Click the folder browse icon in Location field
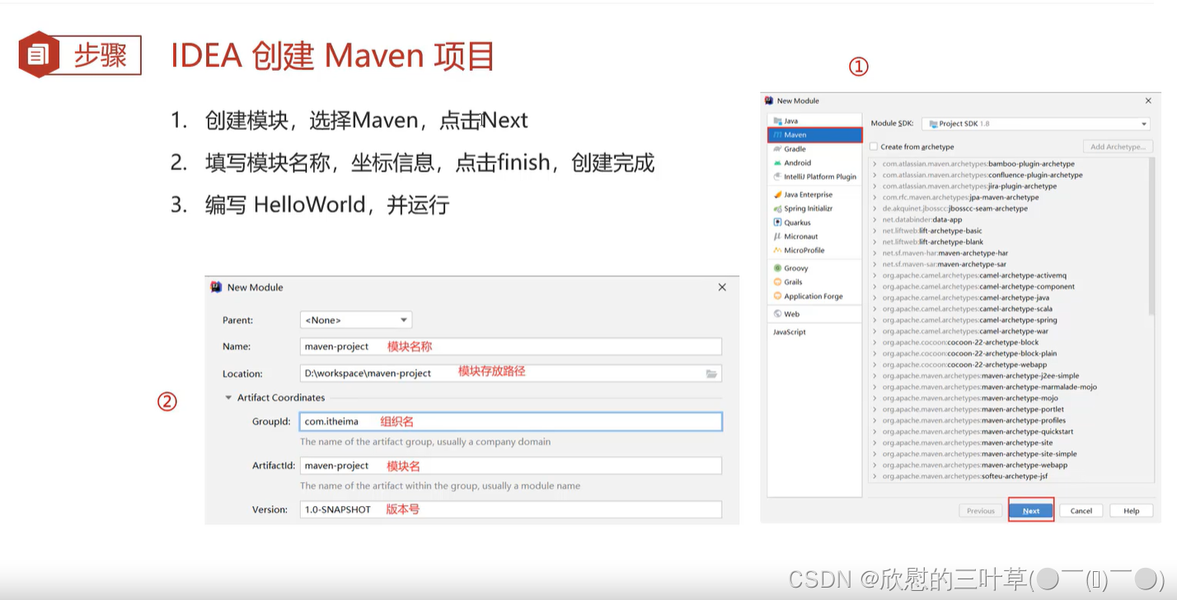Image resolution: width=1177 pixels, height=600 pixels. 711,374
